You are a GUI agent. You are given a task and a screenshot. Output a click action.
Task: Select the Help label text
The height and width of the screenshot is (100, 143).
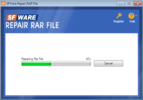tap(132, 21)
